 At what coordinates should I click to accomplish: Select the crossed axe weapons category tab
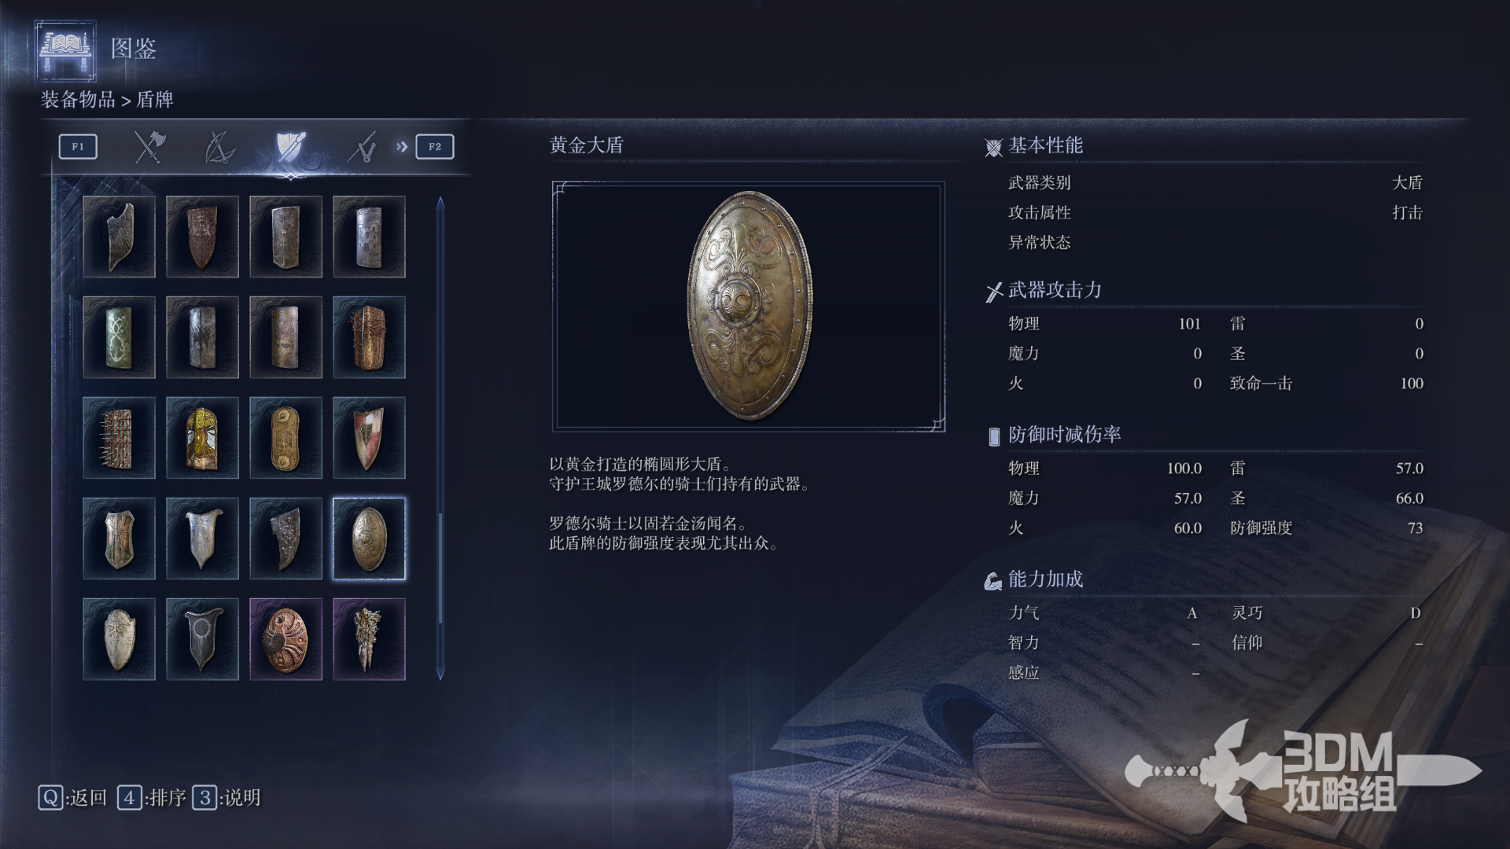[149, 147]
